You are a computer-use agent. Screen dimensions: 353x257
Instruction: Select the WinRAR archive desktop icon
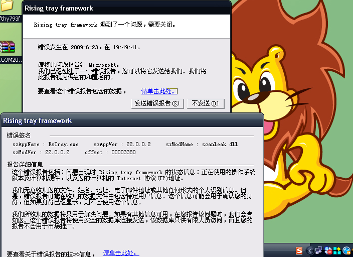[8, 47]
